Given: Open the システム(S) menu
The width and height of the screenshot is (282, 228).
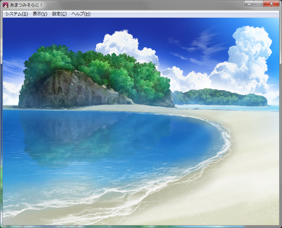Looking at the screenshot, I should point(17,14).
